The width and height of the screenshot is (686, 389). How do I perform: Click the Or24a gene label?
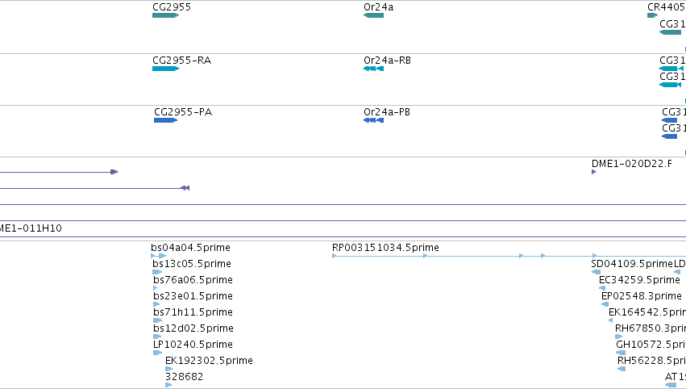(x=378, y=7)
